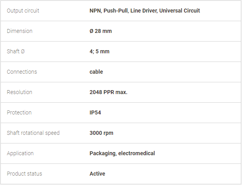Select the IP54 protection value

[96, 112]
